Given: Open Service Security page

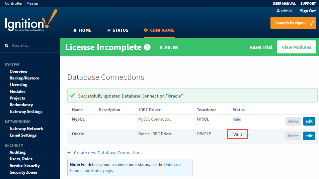Looking at the screenshot, I should pos(25,166).
